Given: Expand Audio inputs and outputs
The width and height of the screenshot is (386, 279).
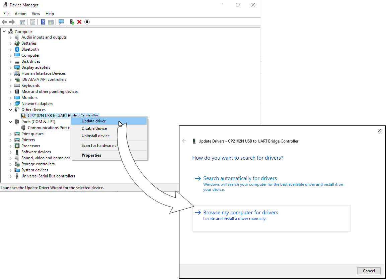Looking at the screenshot, I should (x=11, y=38).
